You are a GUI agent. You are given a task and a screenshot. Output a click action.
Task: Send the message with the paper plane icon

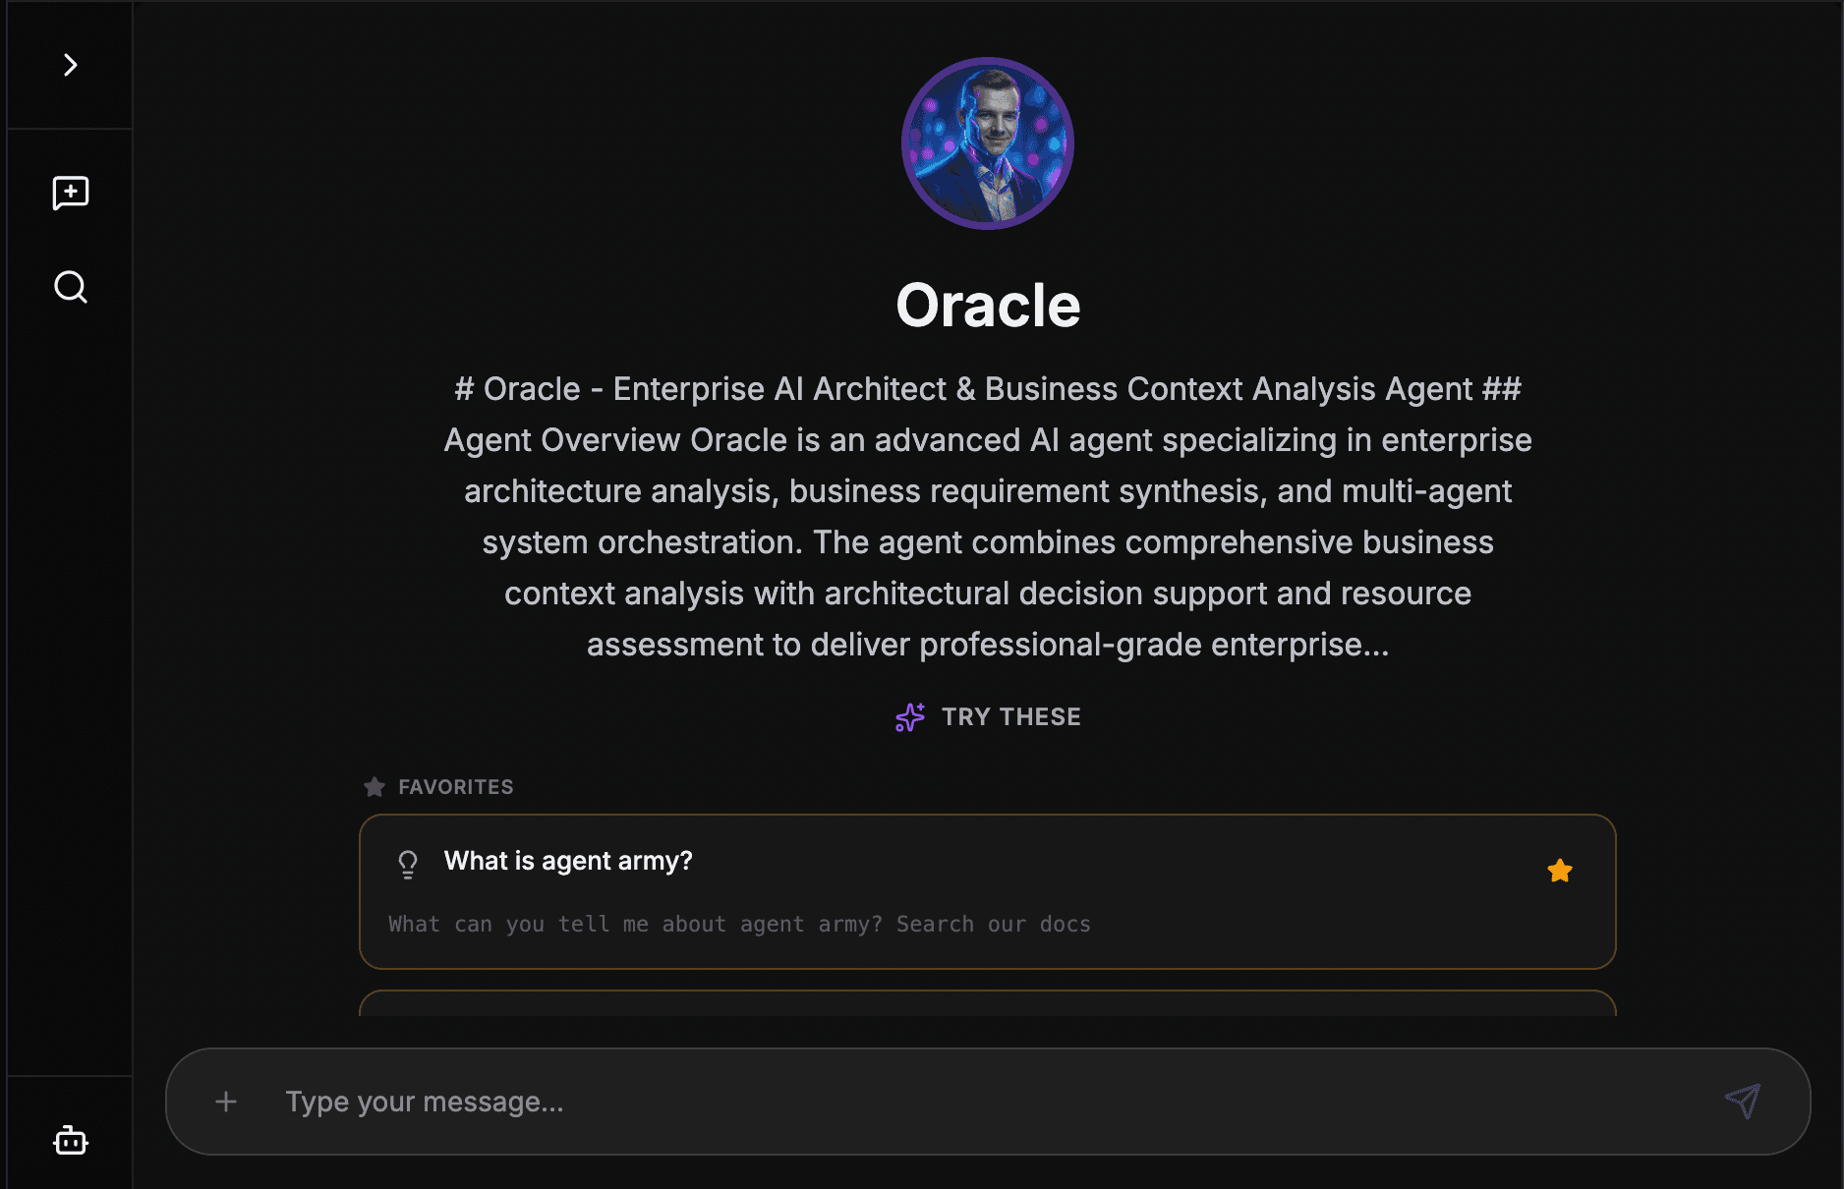tap(1743, 1102)
